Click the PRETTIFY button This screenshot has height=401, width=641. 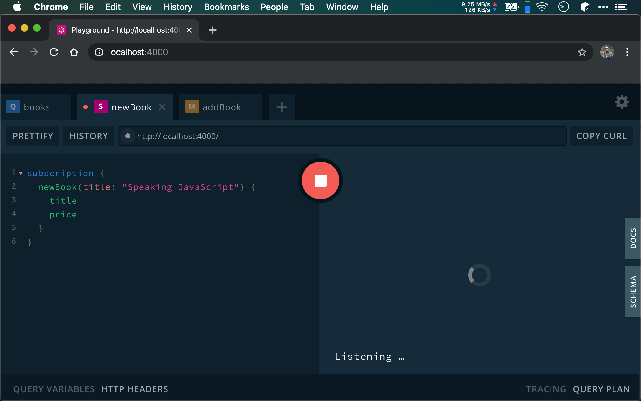tap(32, 136)
